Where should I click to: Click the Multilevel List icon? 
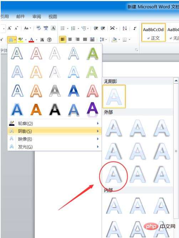[x=84, y=28]
